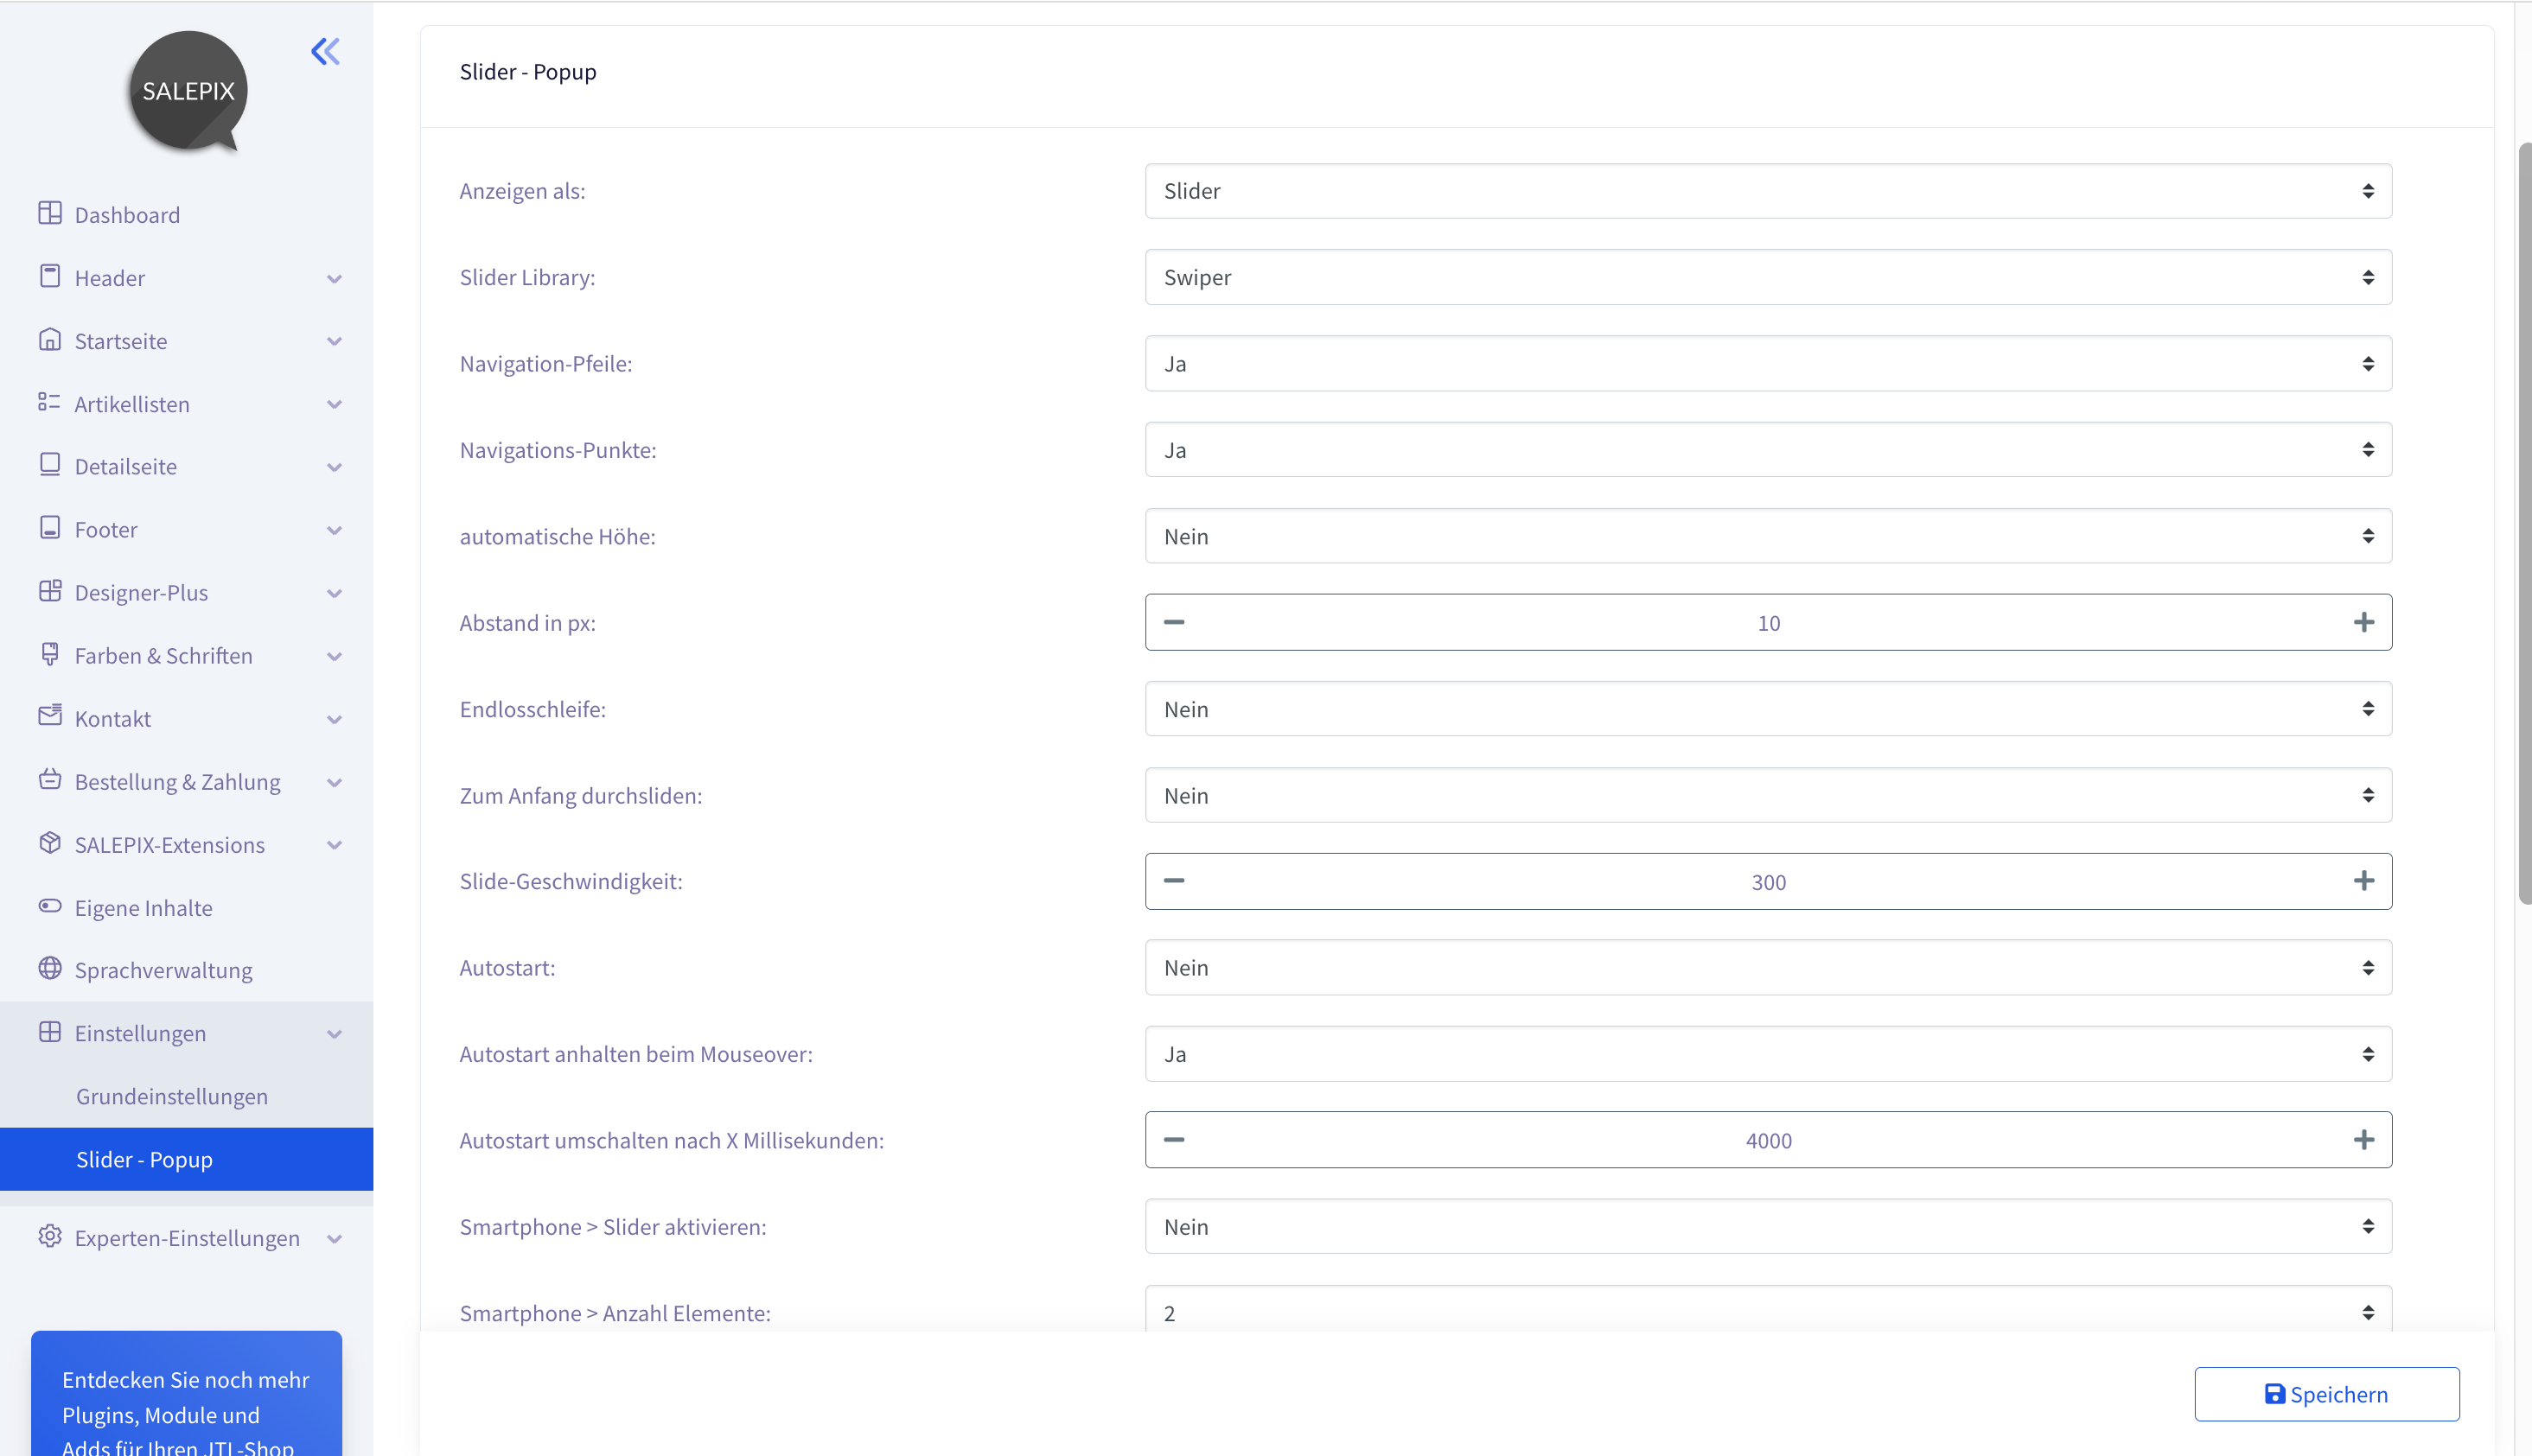Click the Einstellungen grid icon
This screenshot has height=1456, width=2532.
point(50,1032)
